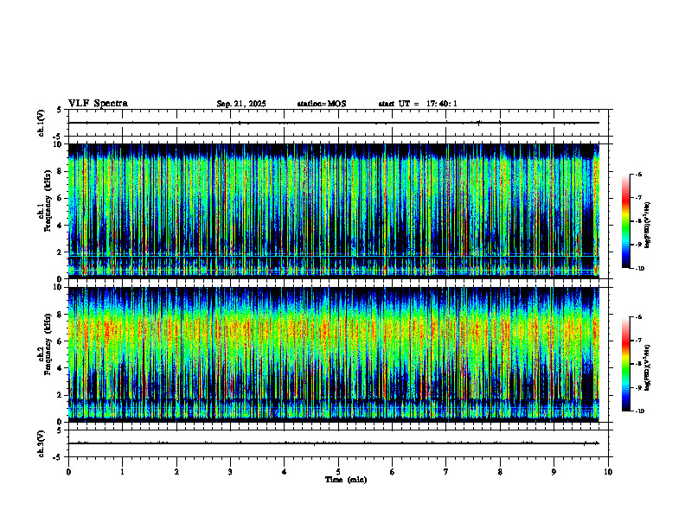Click time axis tick label '5'
Screen dimensions: 685x529
click(338, 472)
